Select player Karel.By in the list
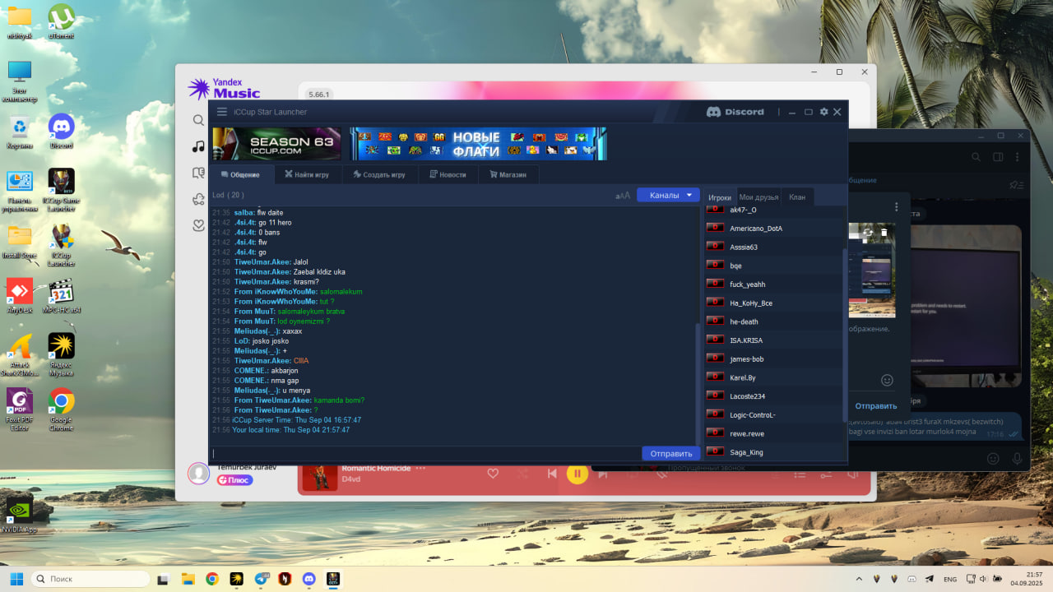This screenshot has height=592, width=1053. tap(773, 377)
